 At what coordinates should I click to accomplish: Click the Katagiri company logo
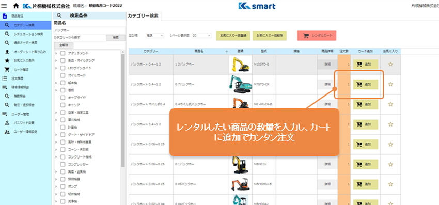[46, 6]
